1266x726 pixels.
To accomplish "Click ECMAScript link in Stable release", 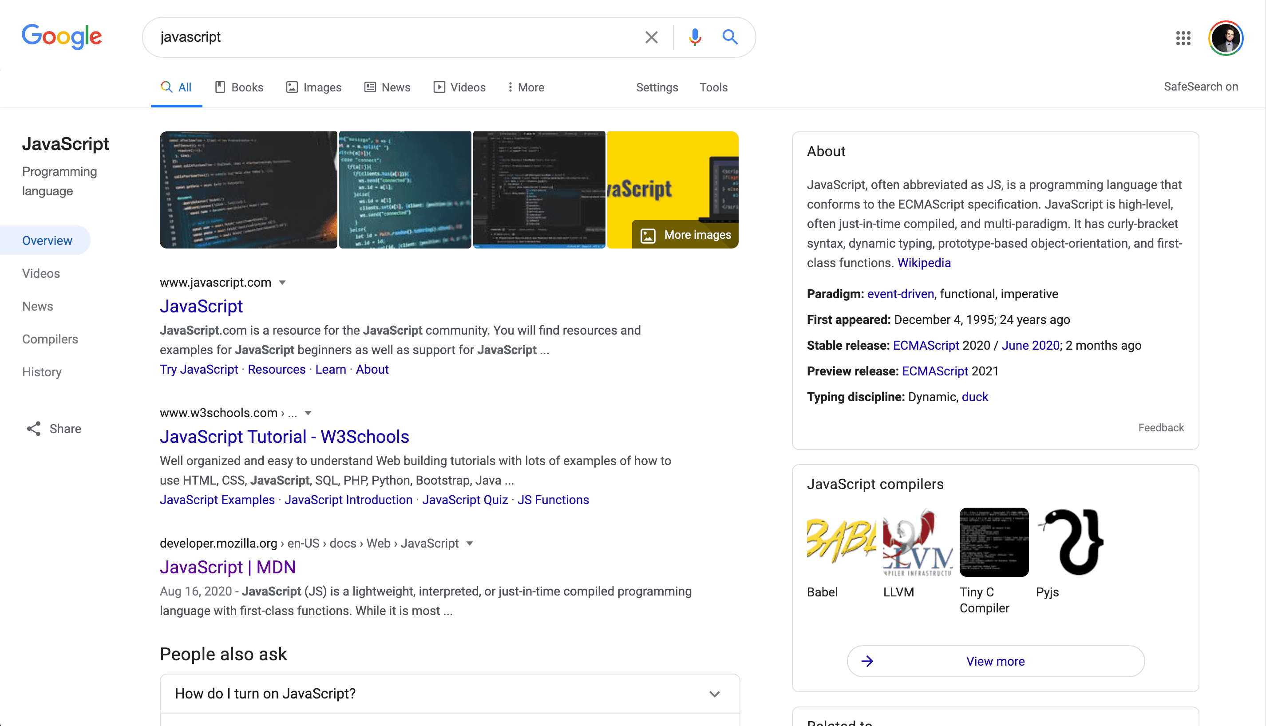I will [926, 346].
